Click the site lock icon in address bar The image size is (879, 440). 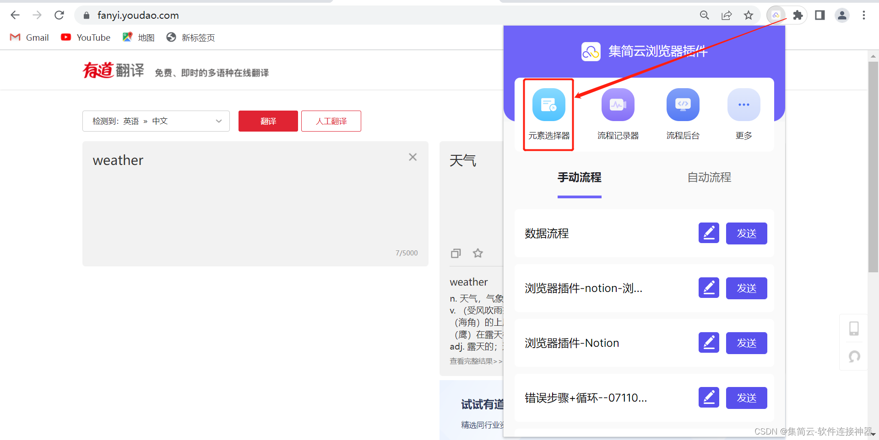(86, 16)
